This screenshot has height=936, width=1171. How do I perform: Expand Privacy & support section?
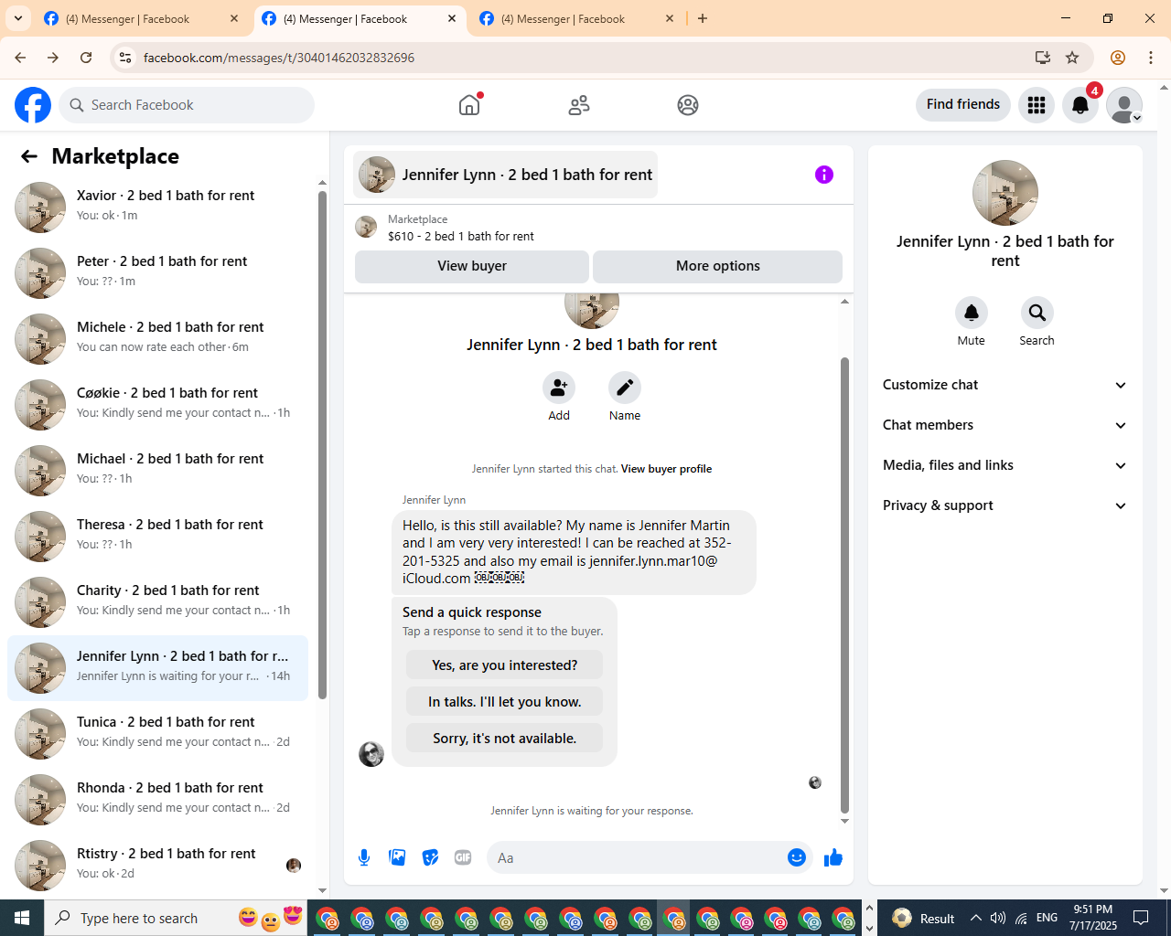1004,505
